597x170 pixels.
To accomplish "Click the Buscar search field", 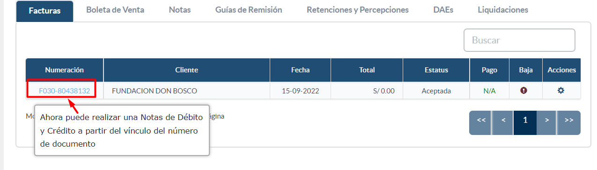I will (x=519, y=40).
